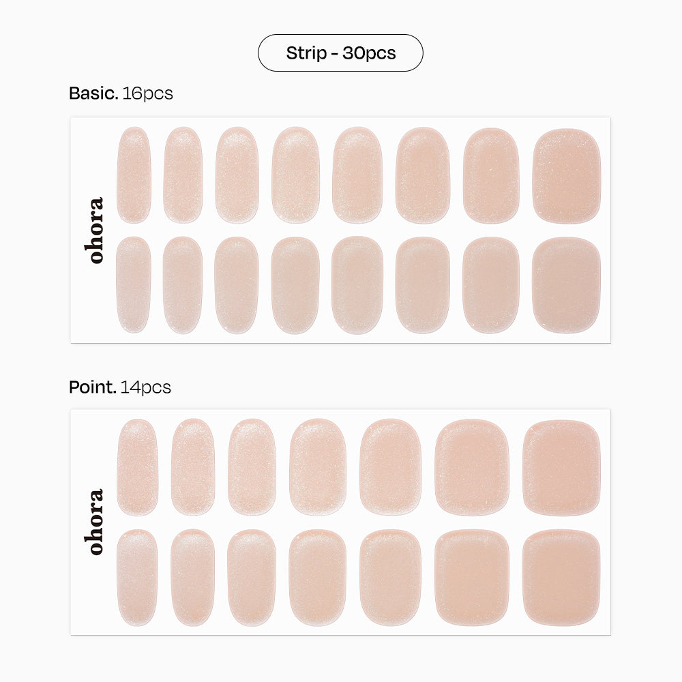The image size is (682, 682).
Task: Choose the widest strip in Point bottom row
Action: (x=561, y=578)
